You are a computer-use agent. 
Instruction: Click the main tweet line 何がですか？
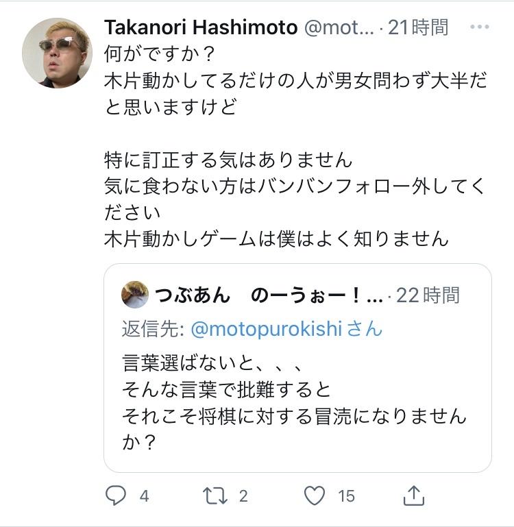pos(160,53)
